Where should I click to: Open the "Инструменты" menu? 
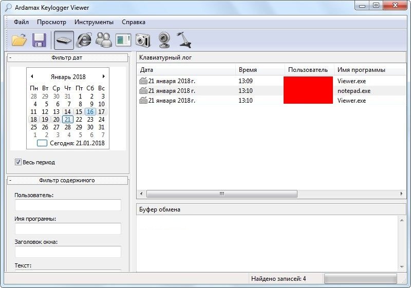point(94,22)
